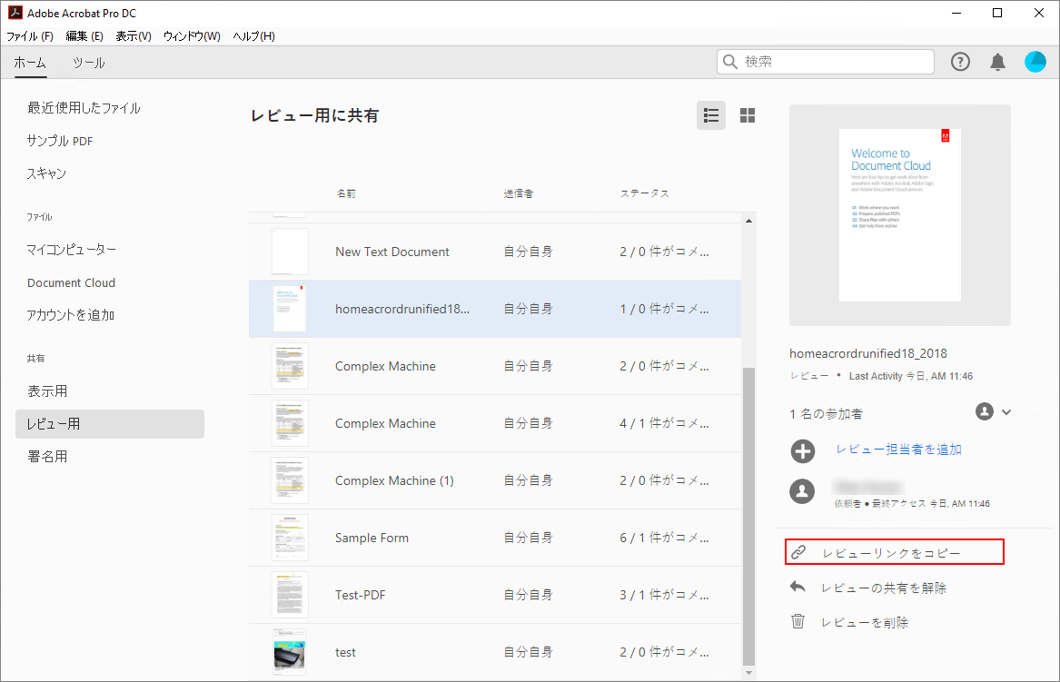Click レビューを削除

pyautogui.click(x=865, y=623)
